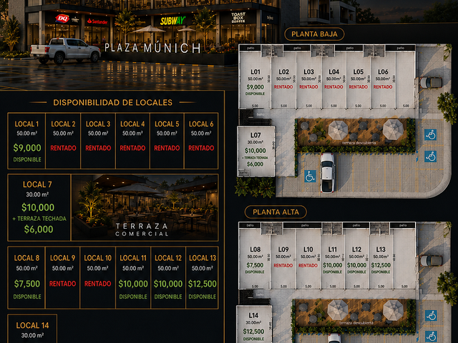Select the Local 14 card

(32, 329)
